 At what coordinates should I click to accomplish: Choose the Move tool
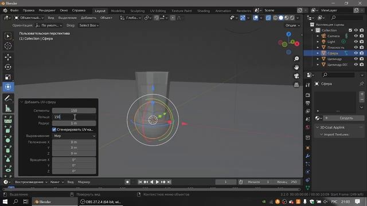pyautogui.click(x=8, y=57)
